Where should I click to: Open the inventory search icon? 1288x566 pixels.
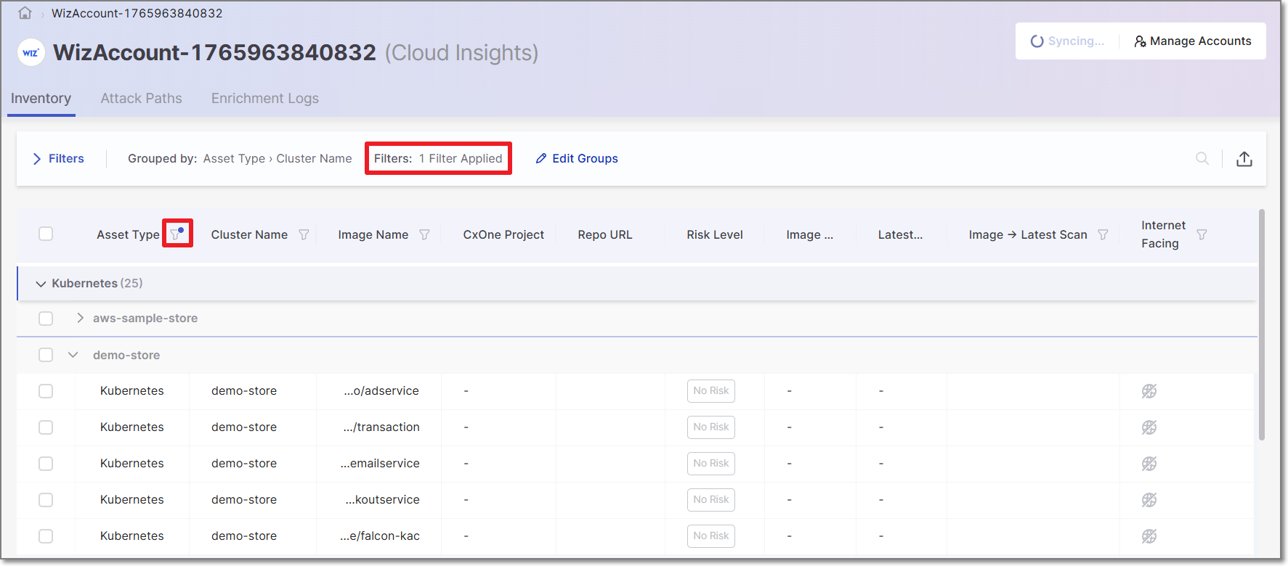[1202, 158]
